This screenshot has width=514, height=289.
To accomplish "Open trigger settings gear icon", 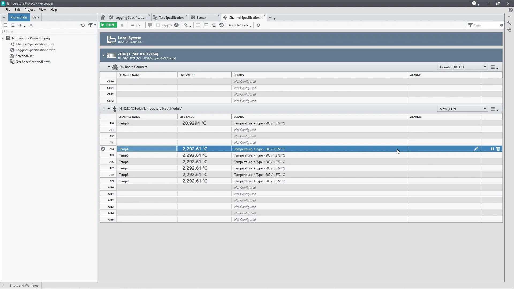I will click(x=176, y=25).
